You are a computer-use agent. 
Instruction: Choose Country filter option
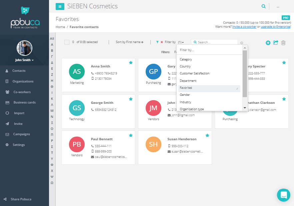(209, 66)
